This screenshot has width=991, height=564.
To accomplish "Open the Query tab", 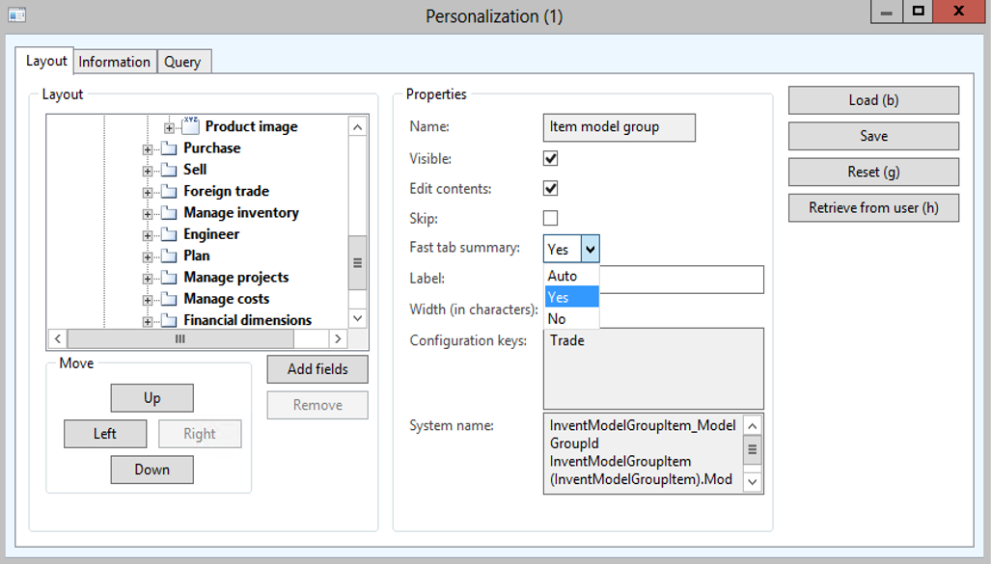I will [x=182, y=62].
